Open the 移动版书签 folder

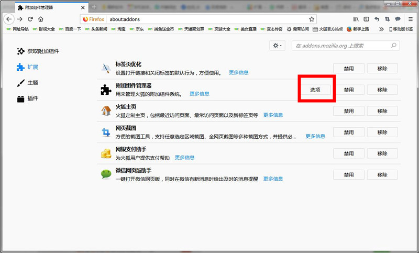401,29
